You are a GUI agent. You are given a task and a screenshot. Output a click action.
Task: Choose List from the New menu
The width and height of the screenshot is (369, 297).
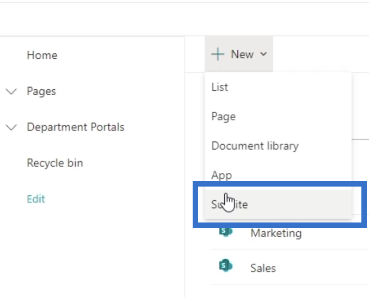coord(220,87)
